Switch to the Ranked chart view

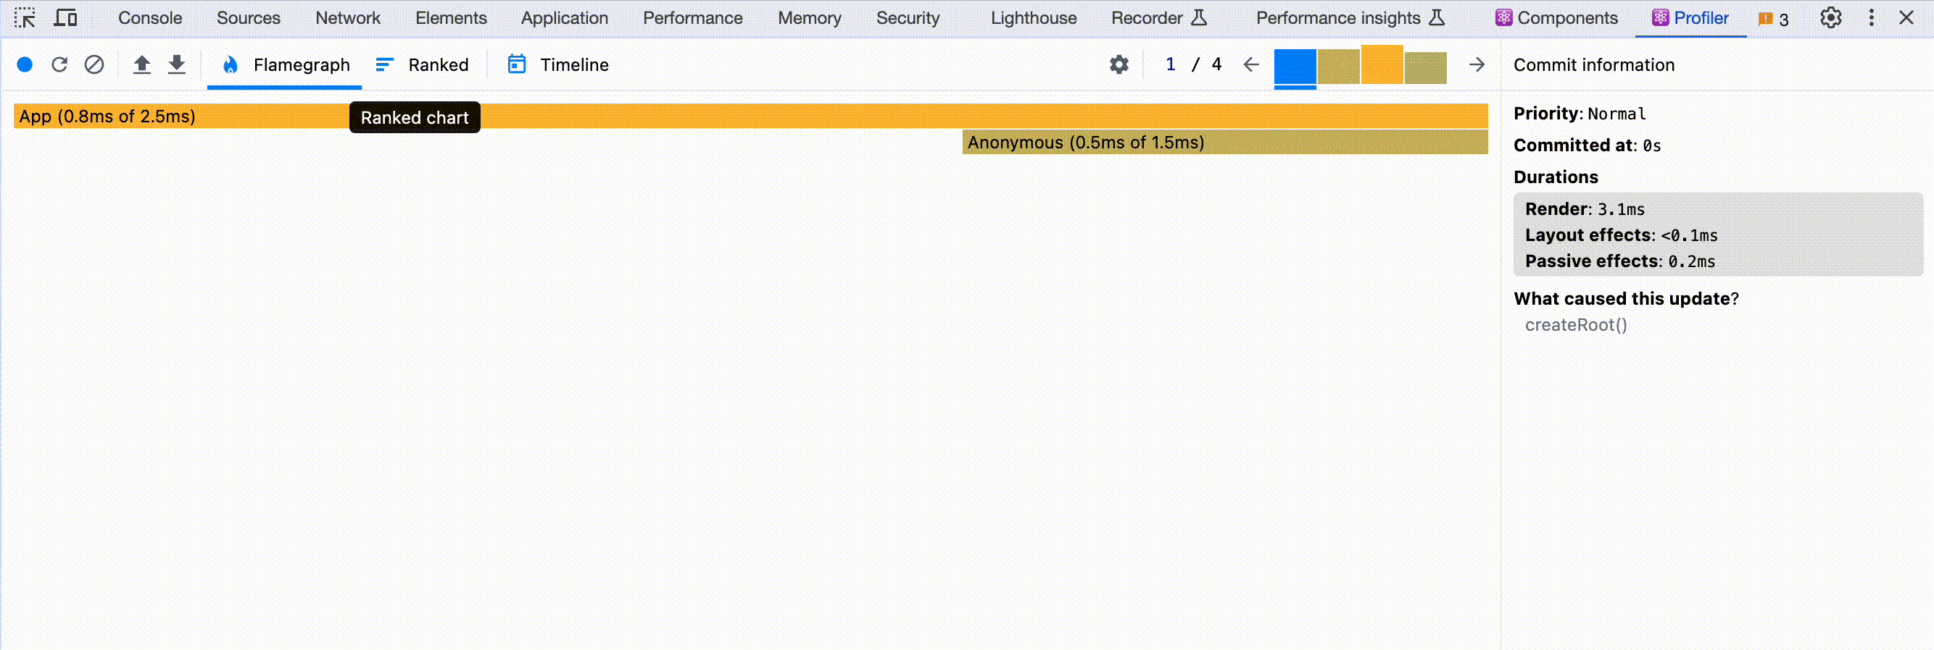[x=423, y=65]
